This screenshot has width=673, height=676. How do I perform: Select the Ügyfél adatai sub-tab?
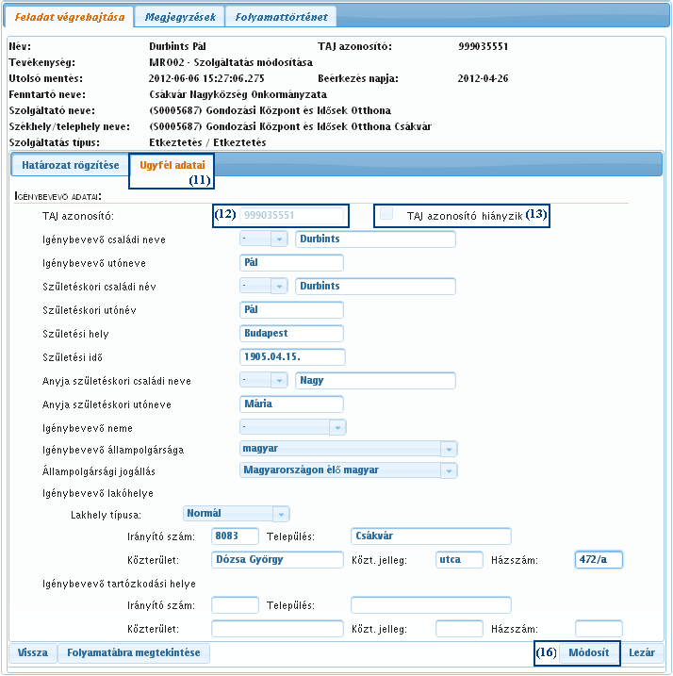point(172,165)
